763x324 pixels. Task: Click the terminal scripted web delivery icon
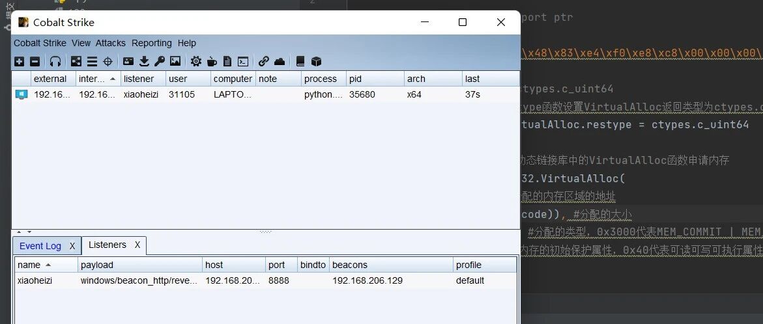pyautogui.click(x=243, y=61)
